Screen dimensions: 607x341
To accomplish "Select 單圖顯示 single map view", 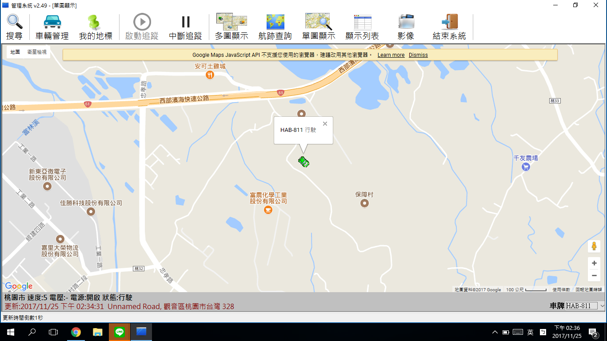I will click(x=318, y=27).
